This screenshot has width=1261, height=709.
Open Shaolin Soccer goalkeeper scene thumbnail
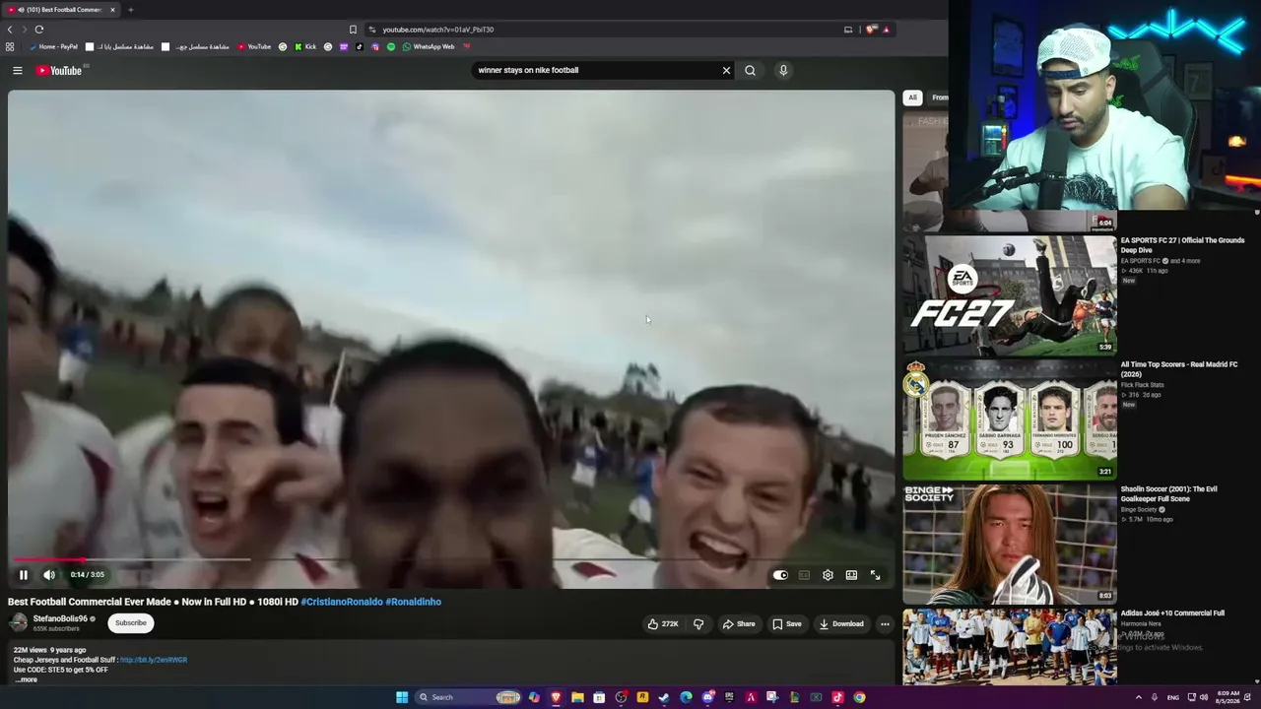(x=1010, y=544)
